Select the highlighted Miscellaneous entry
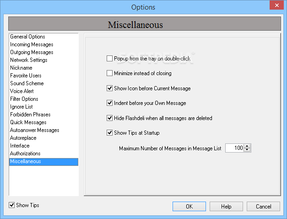Image resolution: width=287 pixels, height=219 pixels. [43, 162]
